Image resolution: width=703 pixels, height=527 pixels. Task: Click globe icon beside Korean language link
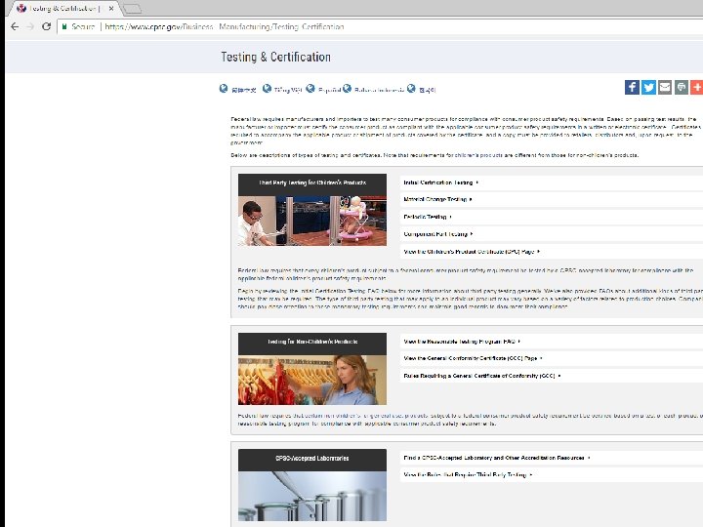[x=411, y=88]
